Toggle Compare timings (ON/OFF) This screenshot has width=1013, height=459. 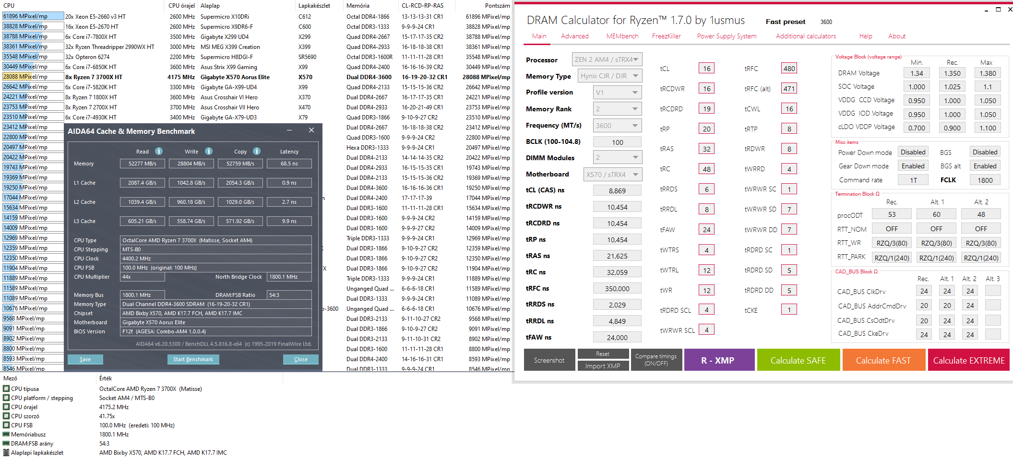pyautogui.click(x=656, y=360)
